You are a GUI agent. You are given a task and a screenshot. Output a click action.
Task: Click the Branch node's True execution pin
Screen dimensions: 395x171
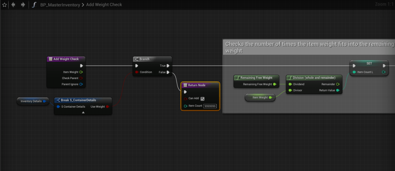pyautogui.click(x=168, y=66)
